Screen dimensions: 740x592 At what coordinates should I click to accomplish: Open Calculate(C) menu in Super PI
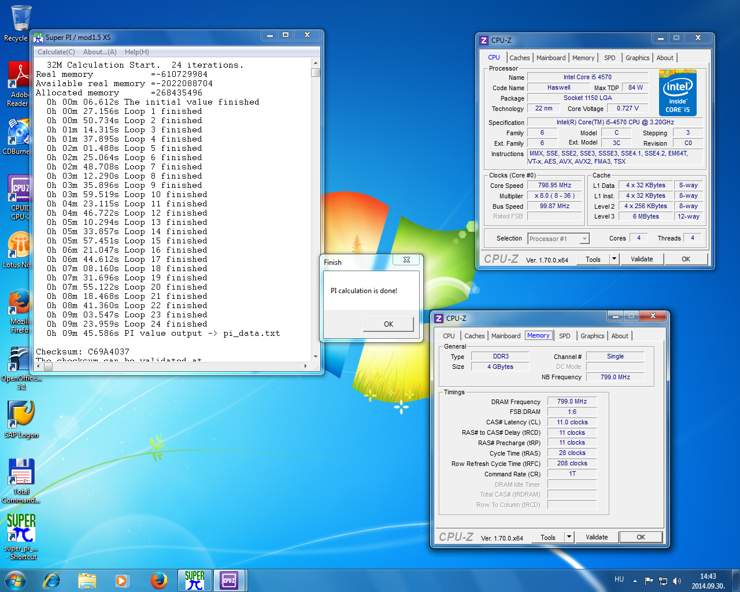tap(56, 52)
